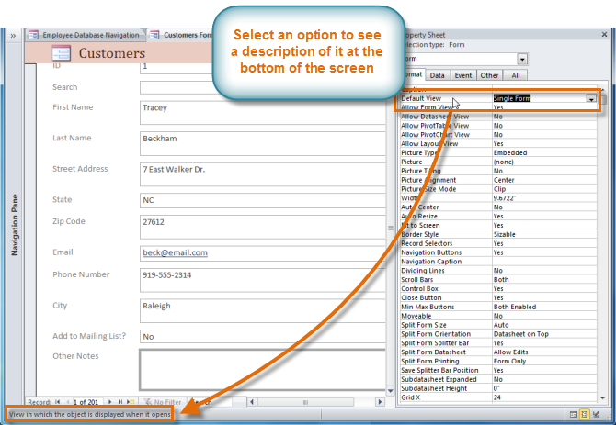Click the Other Notes text box
This screenshot has height=425, width=616.
pos(262,370)
